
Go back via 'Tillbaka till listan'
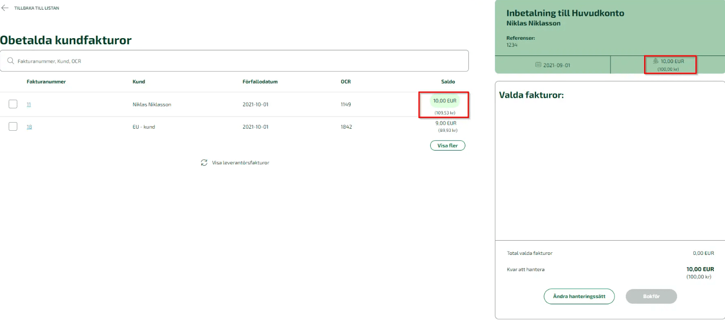(36, 8)
